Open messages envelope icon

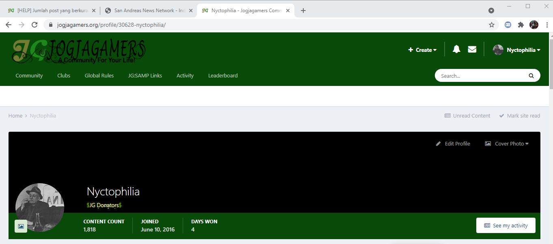click(x=472, y=49)
